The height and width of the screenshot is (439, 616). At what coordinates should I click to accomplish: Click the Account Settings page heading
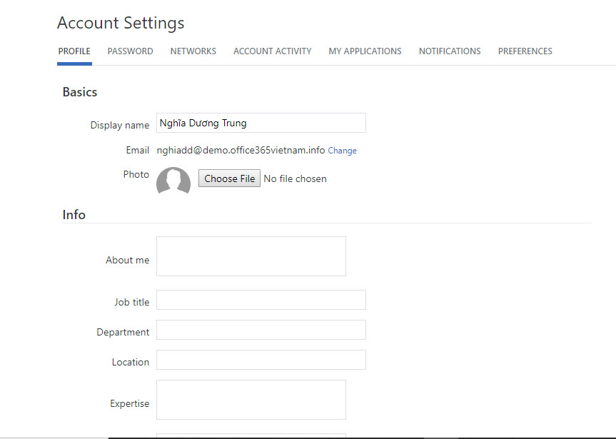121,23
